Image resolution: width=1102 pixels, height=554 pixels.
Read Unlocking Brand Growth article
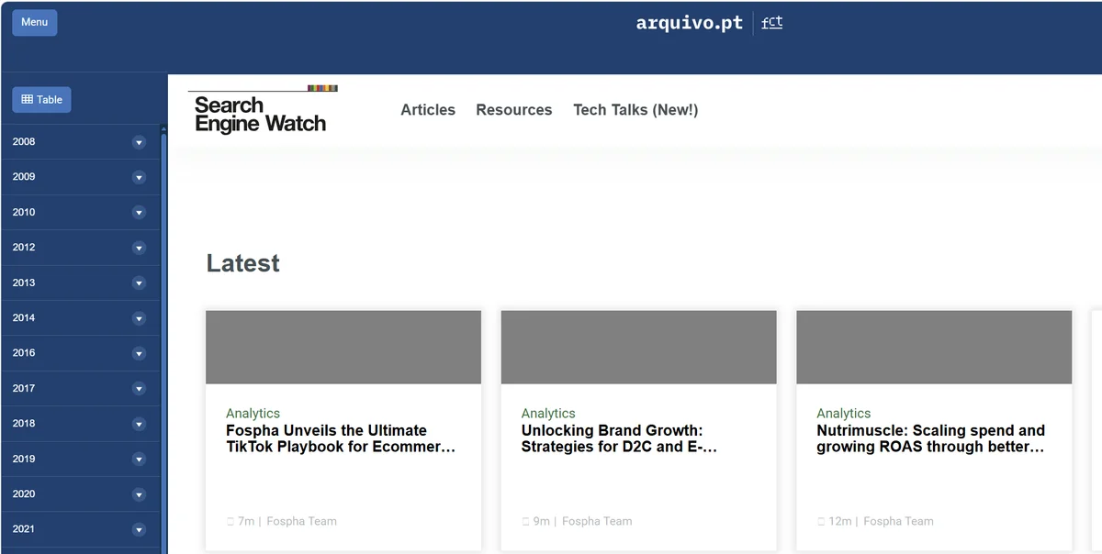coord(620,438)
